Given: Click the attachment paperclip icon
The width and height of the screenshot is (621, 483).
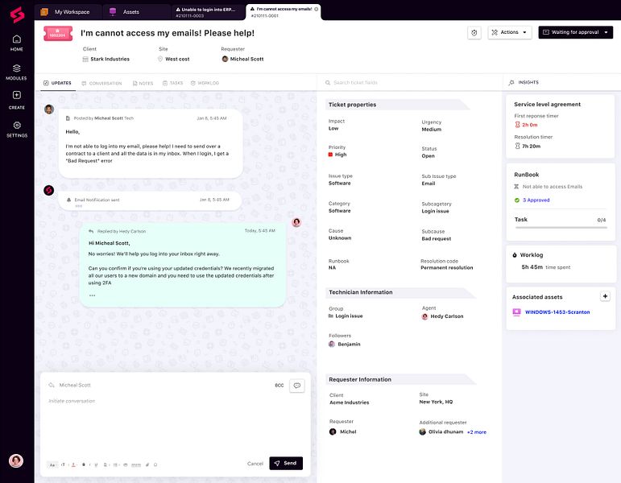Looking at the screenshot, I should (147, 464).
